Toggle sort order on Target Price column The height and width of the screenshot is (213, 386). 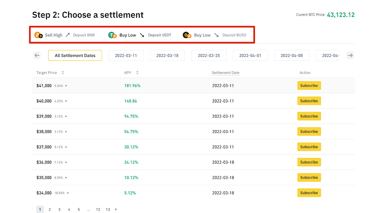pos(63,72)
